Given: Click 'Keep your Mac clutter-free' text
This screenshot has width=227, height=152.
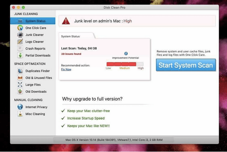Looking at the screenshot, I should (x=88, y=111).
